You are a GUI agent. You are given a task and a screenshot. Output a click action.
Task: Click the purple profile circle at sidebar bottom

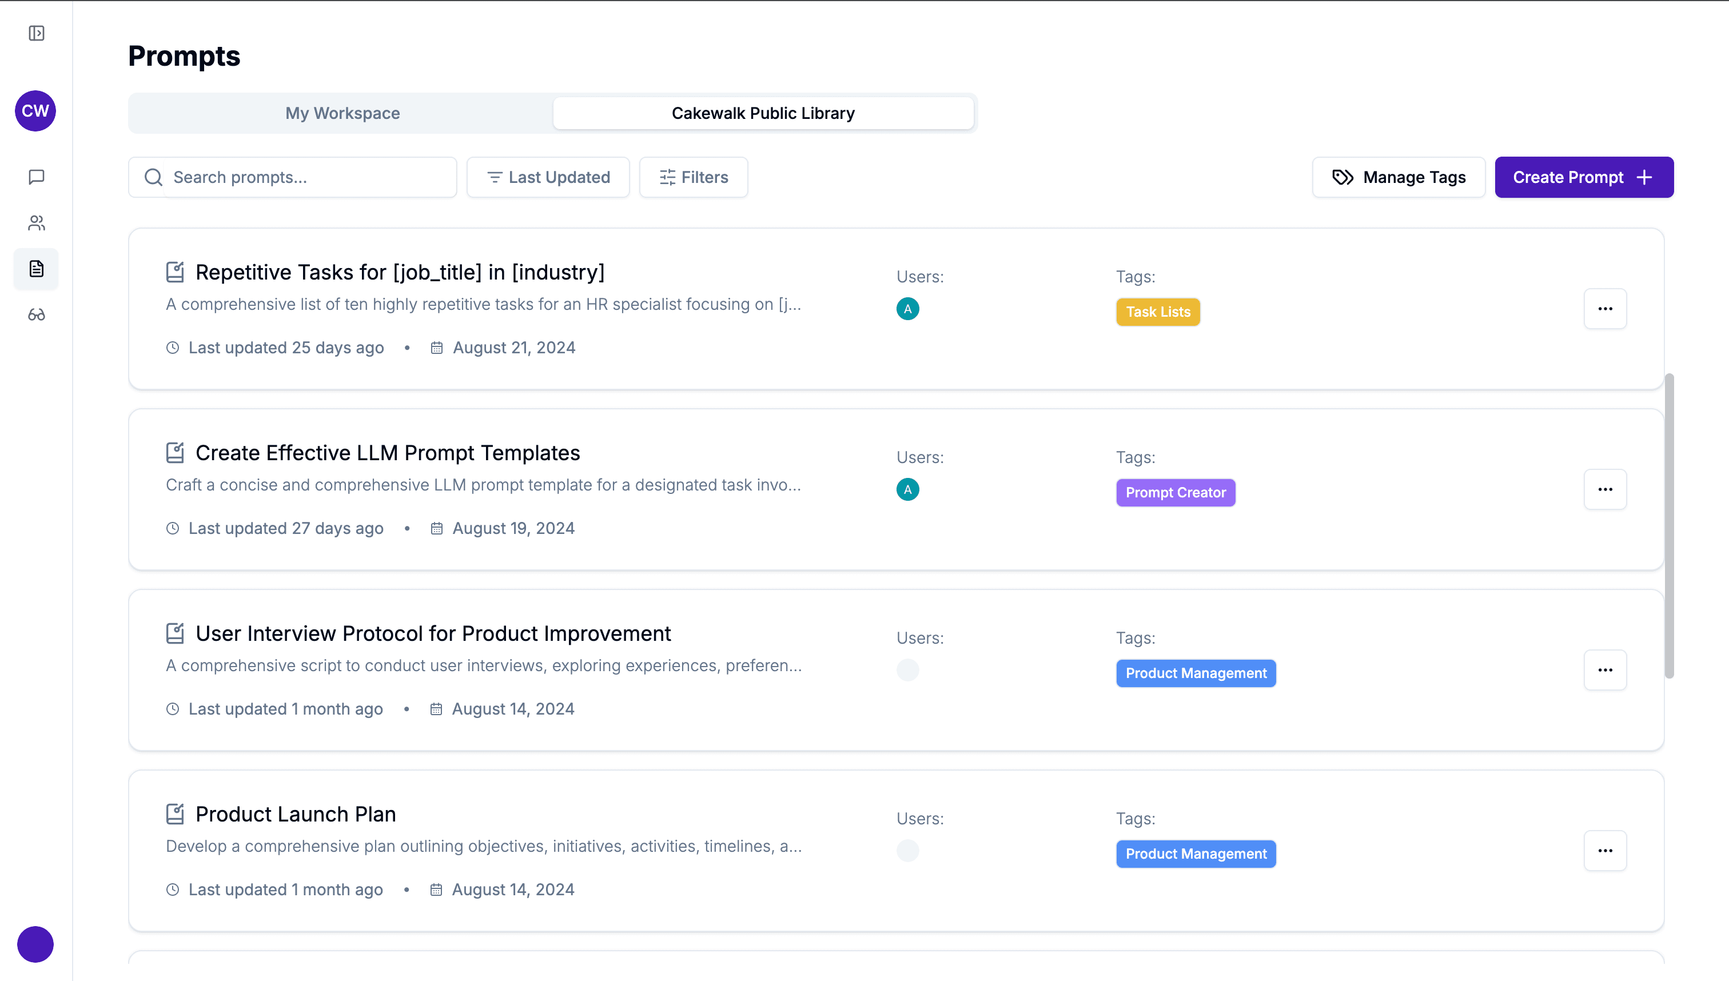tap(35, 944)
